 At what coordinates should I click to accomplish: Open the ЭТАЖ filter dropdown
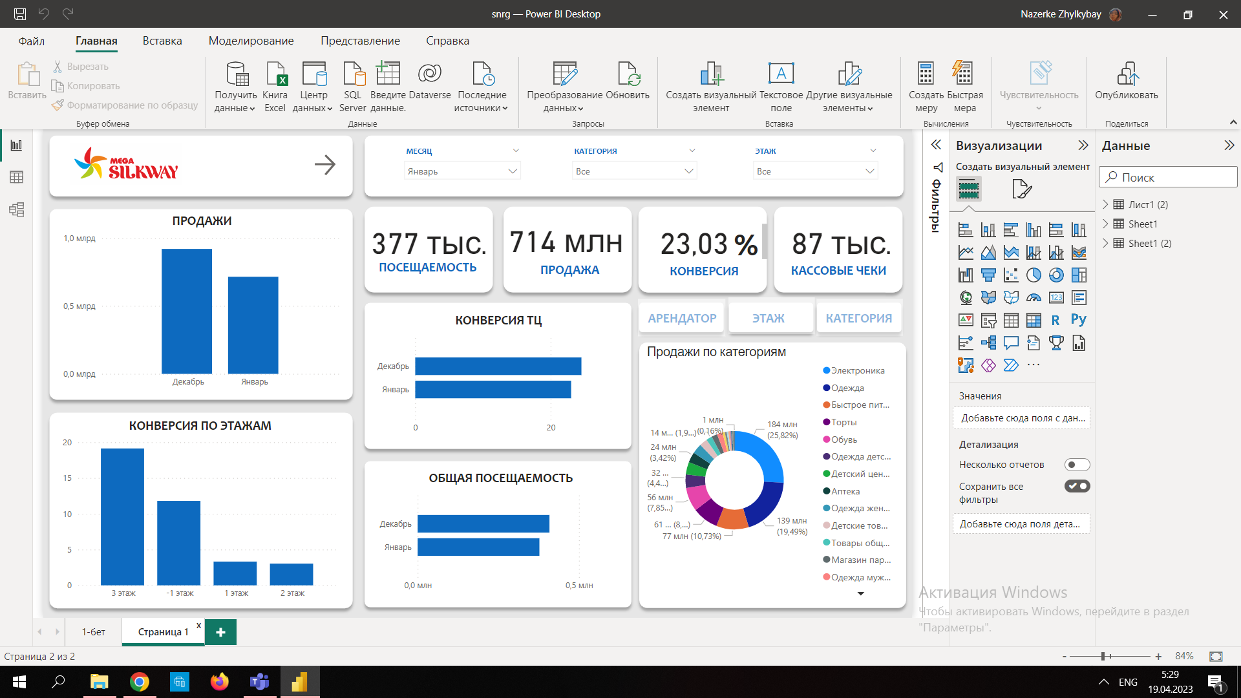coord(869,171)
